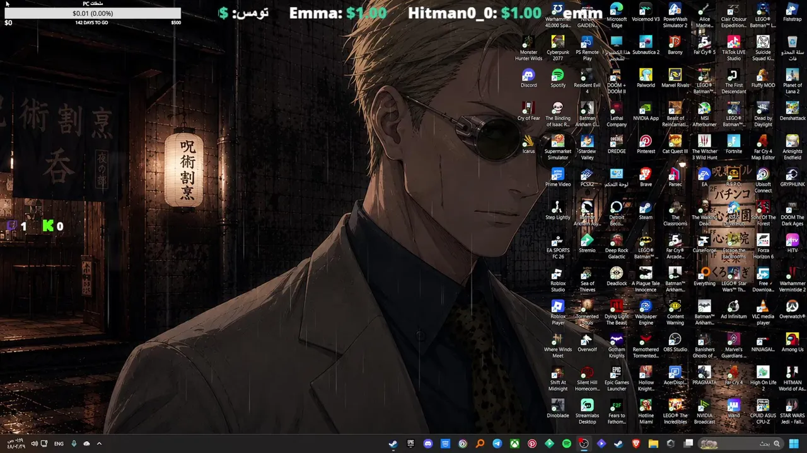The width and height of the screenshot is (807, 453).
Task: Select the Cry of Fear icon
Action: tap(528, 111)
